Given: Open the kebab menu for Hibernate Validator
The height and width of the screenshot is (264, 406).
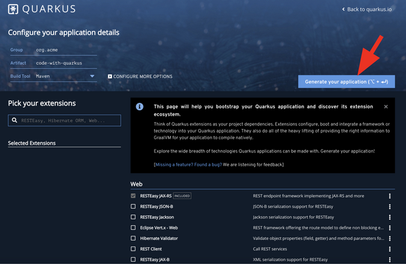Looking at the screenshot, I should pyautogui.click(x=390, y=238).
